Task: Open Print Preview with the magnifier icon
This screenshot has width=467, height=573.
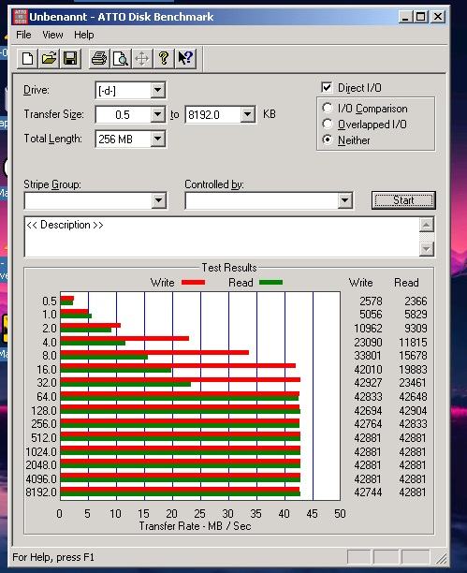Action: click(x=121, y=58)
